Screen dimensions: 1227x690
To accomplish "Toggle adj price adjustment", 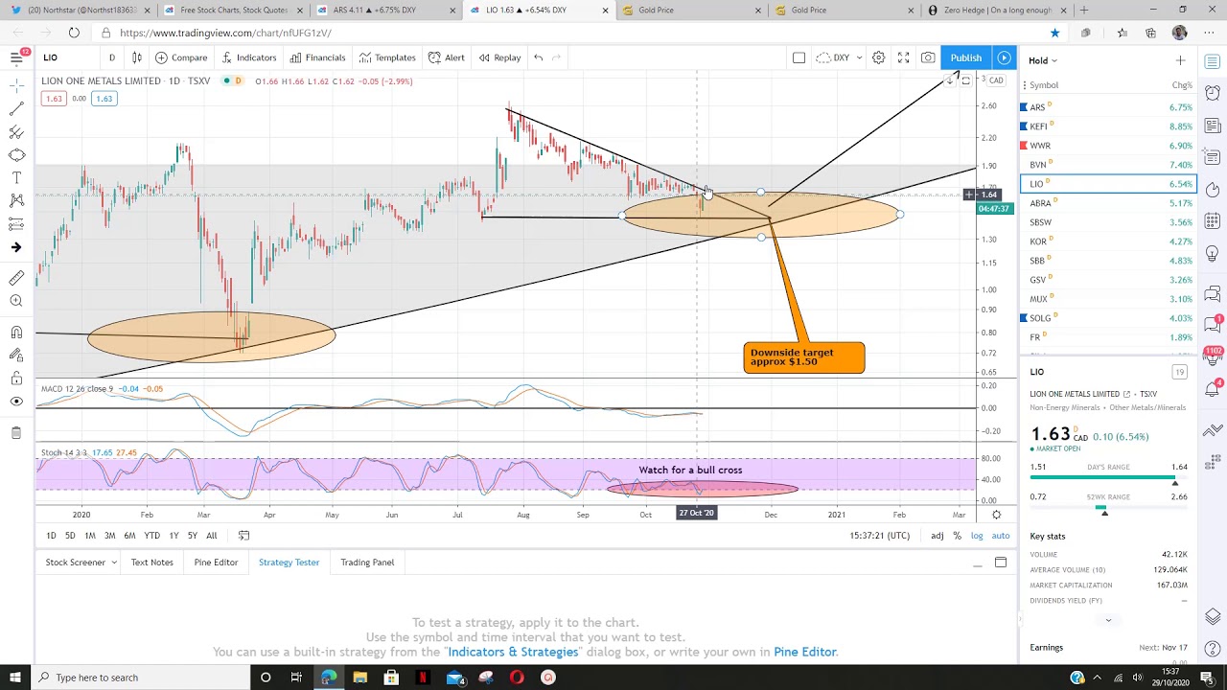I will pos(937,536).
